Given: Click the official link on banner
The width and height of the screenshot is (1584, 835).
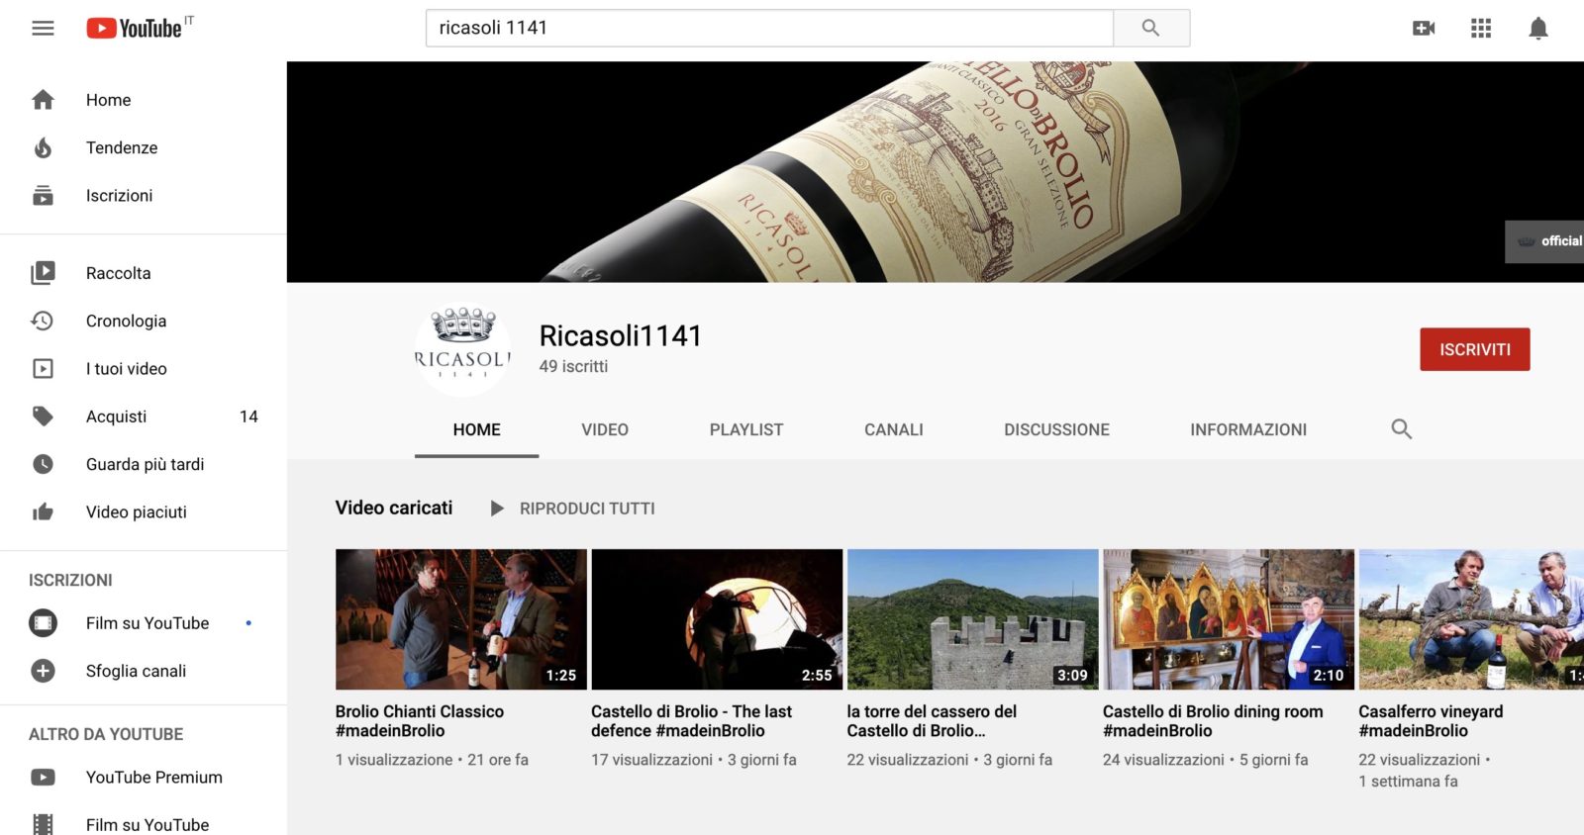Looking at the screenshot, I should click(x=1544, y=241).
